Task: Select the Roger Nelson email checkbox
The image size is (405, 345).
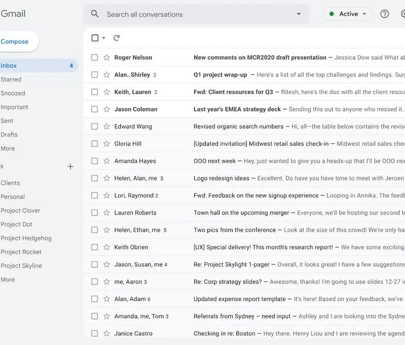Action: 94,57
